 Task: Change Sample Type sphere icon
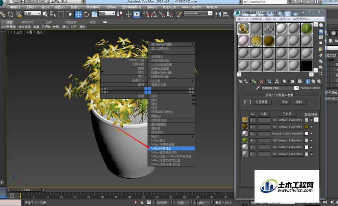(x=321, y=25)
